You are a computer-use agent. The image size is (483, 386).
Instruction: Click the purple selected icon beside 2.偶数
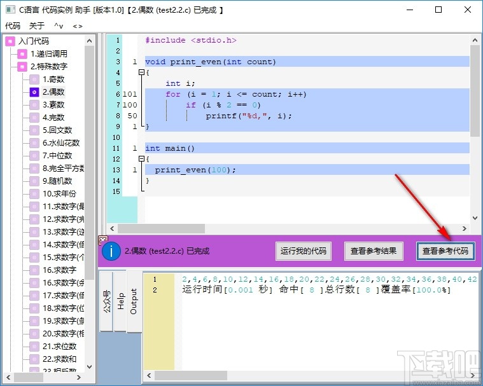click(x=34, y=92)
